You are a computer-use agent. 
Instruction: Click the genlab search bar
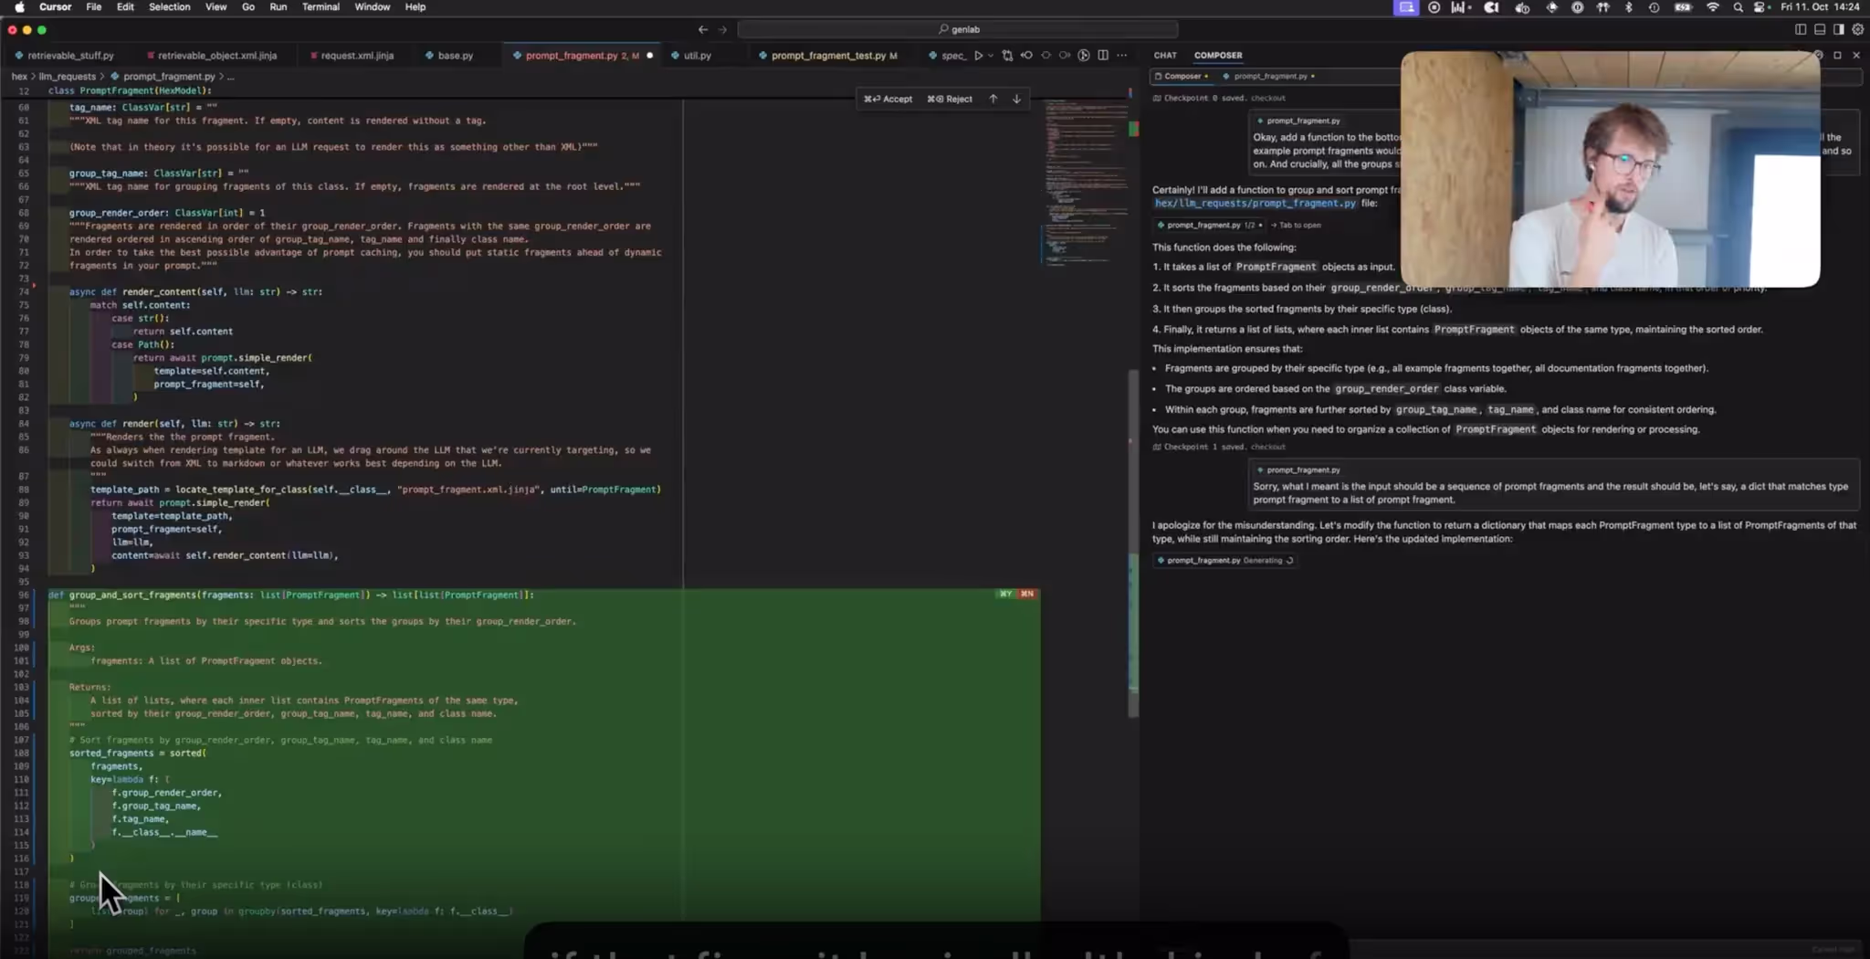point(958,29)
